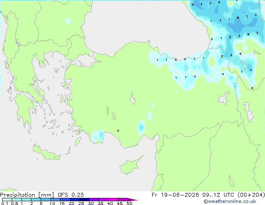Click the above-50 mm legend arrow tip

coord(132,200)
